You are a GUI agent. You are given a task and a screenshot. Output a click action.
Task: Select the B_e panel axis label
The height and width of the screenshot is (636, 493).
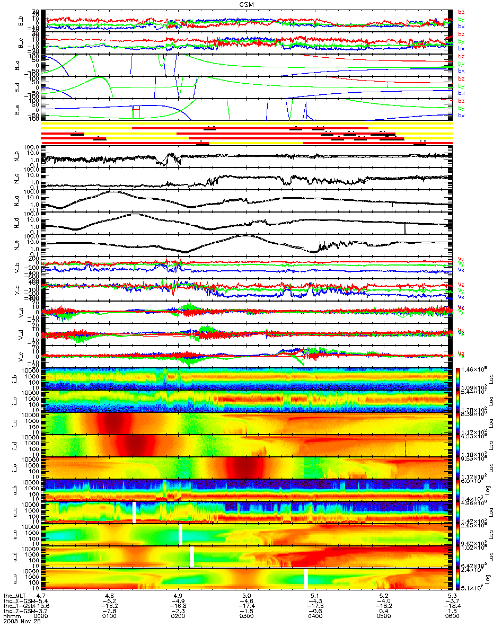tap(17, 109)
